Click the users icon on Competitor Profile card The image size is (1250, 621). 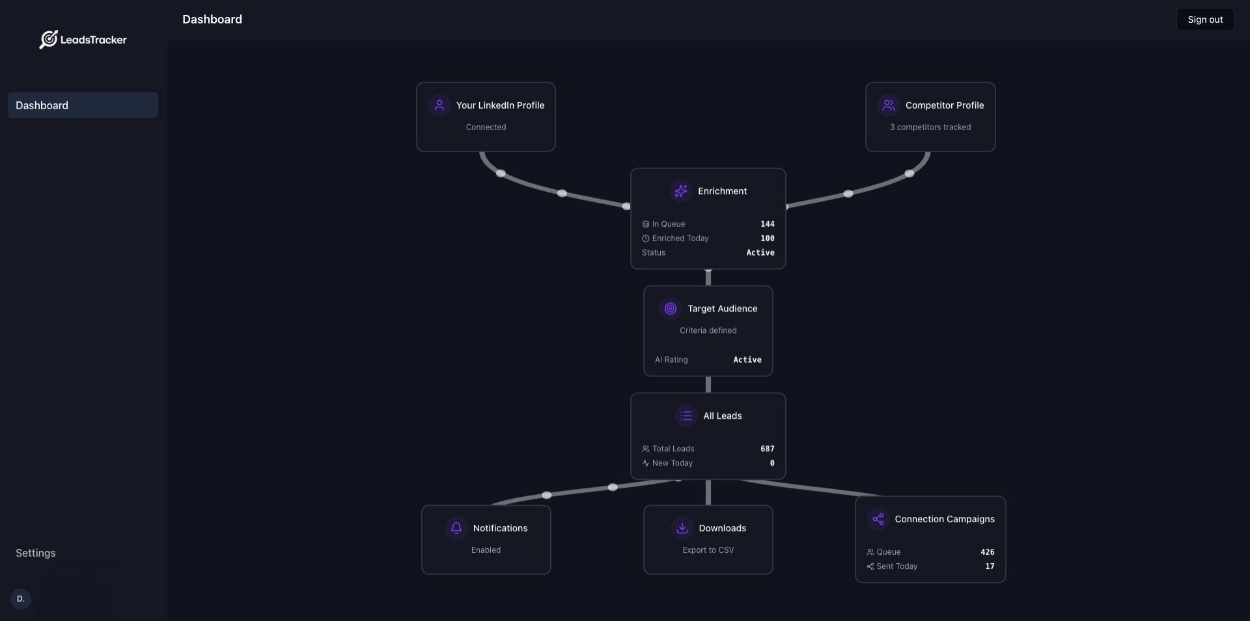point(889,105)
